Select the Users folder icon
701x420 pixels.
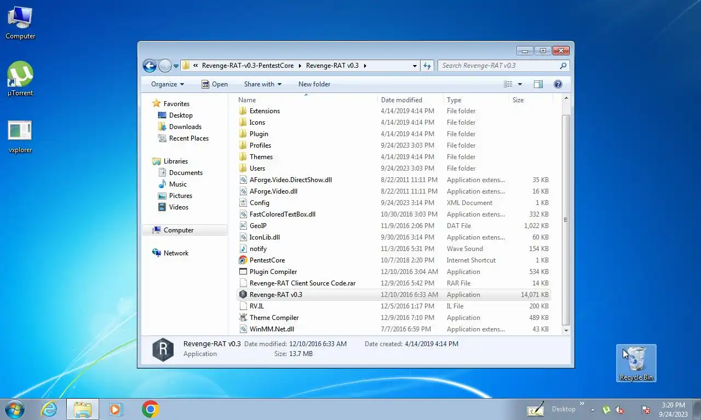pyautogui.click(x=244, y=168)
